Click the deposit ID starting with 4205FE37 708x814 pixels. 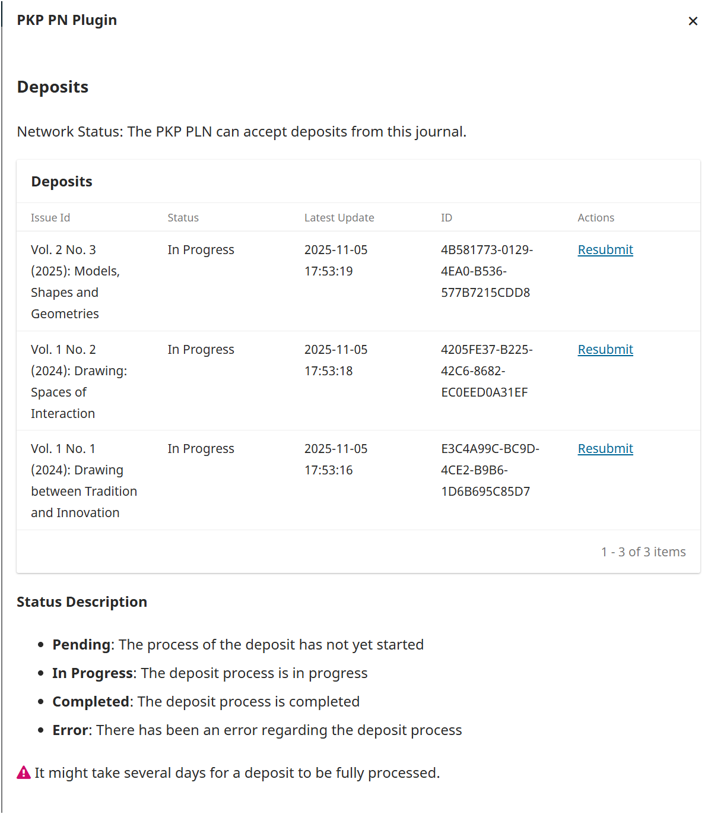(x=486, y=371)
